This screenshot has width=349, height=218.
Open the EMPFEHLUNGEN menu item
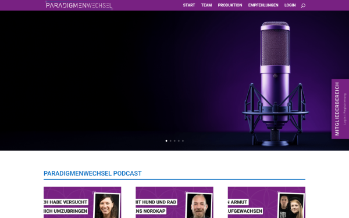pos(263,5)
